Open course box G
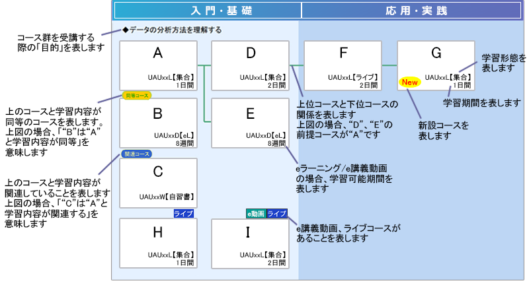 [x=436, y=66]
